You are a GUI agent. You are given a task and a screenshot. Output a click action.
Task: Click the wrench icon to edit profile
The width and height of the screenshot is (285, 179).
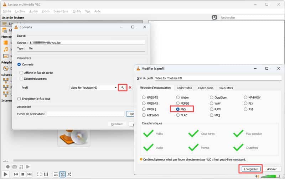point(123,88)
